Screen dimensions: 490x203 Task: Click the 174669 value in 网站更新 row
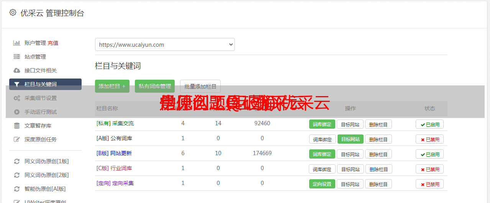coord(262,153)
